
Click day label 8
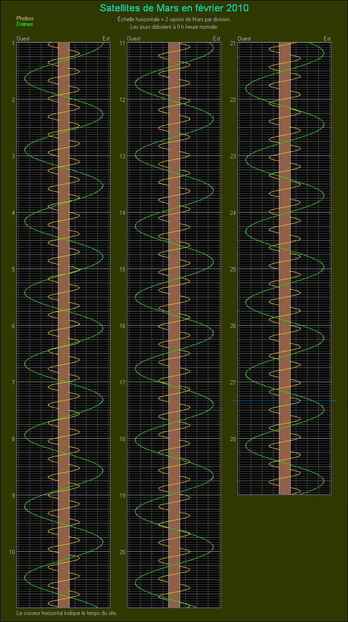tap(13, 439)
